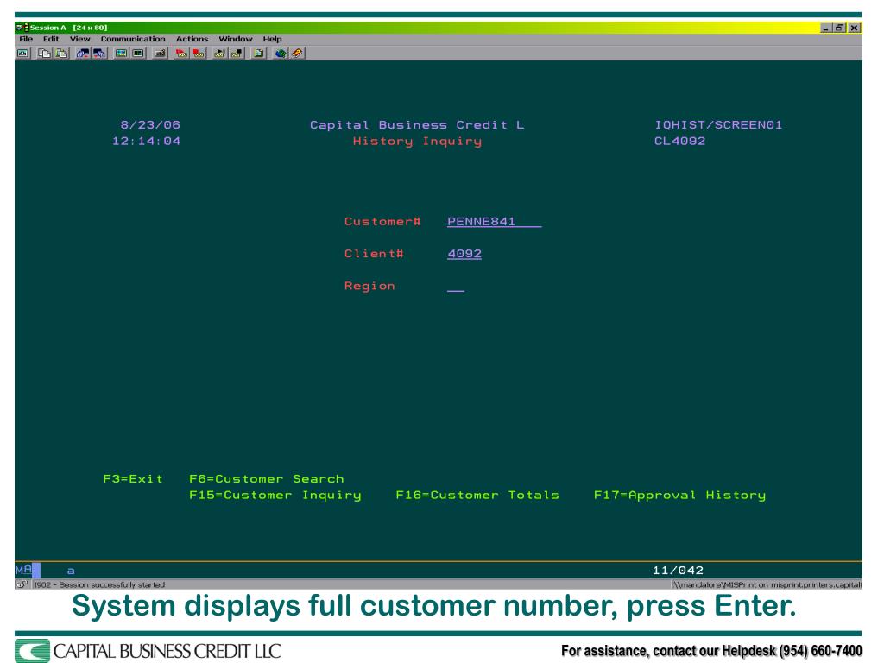Image resolution: width=884 pixels, height=663 pixels.
Task: Click the Region field label
Action: (x=369, y=287)
